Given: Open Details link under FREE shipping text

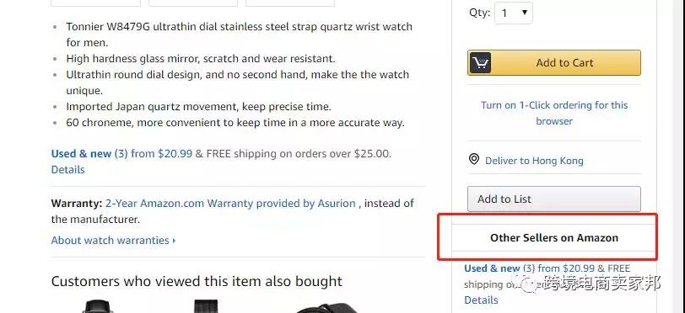Looking at the screenshot, I should (67, 170).
